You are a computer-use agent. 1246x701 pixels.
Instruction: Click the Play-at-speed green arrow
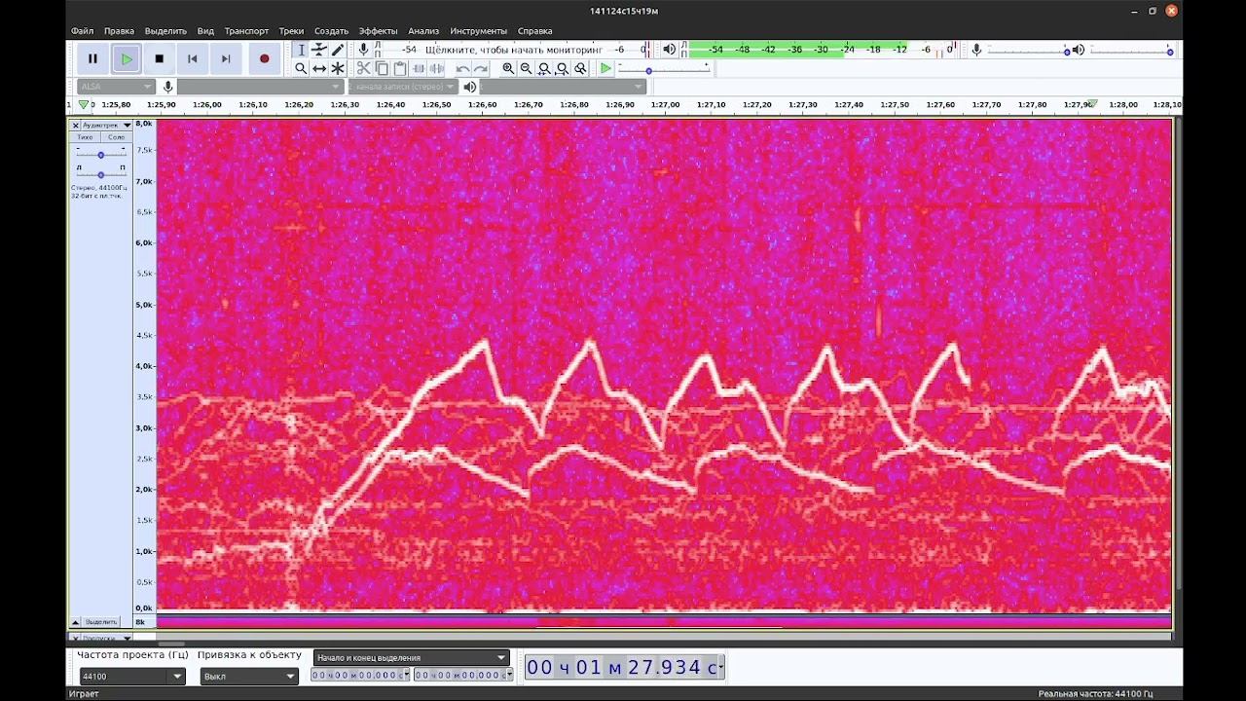point(605,68)
